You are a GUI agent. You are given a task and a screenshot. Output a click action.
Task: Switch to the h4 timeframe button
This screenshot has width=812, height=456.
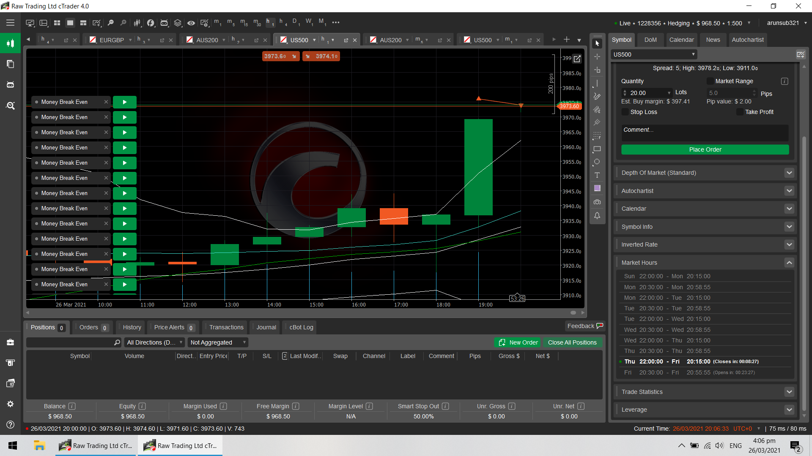[x=283, y=22]
